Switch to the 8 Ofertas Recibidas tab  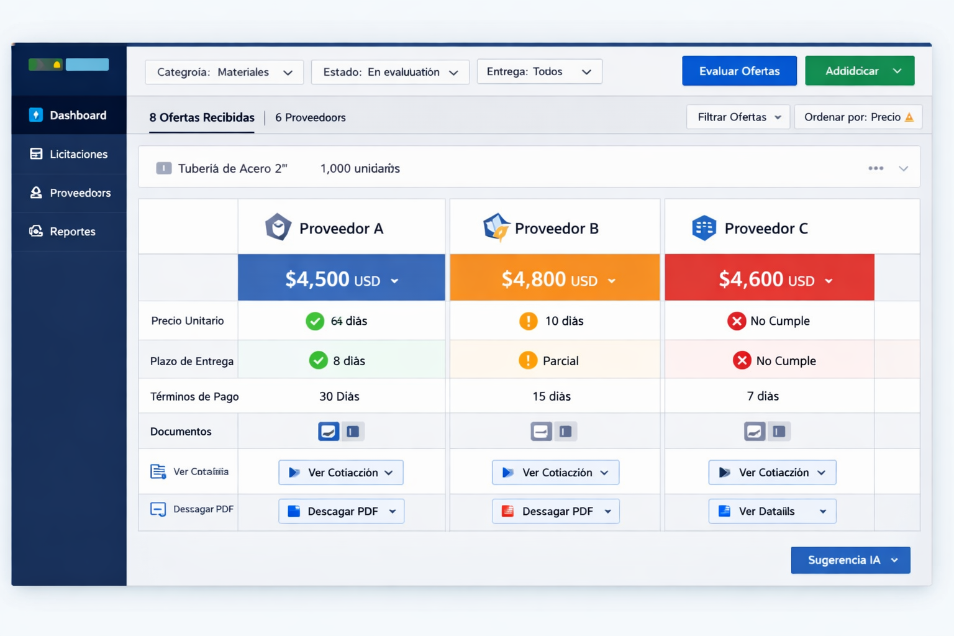tap(201, 117)
